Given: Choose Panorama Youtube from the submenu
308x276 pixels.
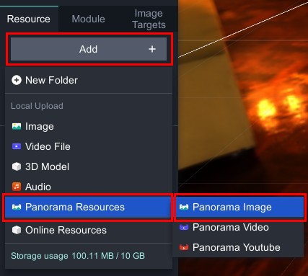Looking at the screenshot, I should click(x=239, y=247).
